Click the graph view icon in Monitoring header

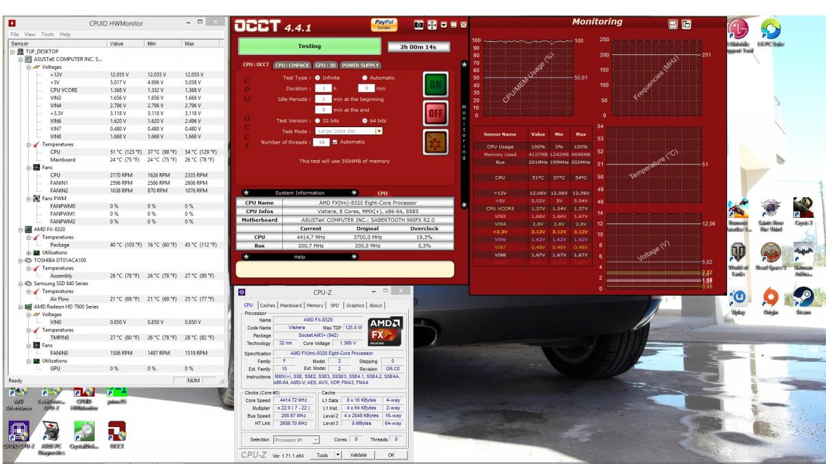(673, 24)
